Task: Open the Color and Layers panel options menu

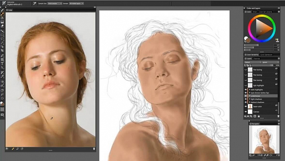Action: pos(278,8)
